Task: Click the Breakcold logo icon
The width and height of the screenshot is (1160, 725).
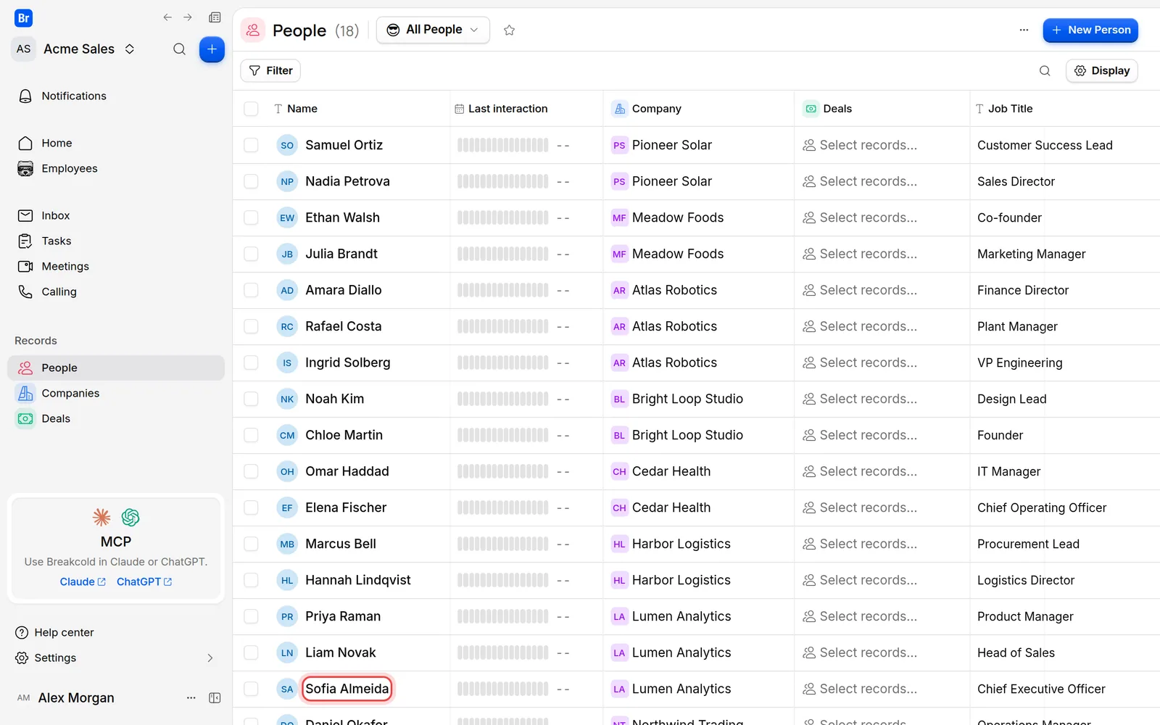Action: (x=23, y=18)
